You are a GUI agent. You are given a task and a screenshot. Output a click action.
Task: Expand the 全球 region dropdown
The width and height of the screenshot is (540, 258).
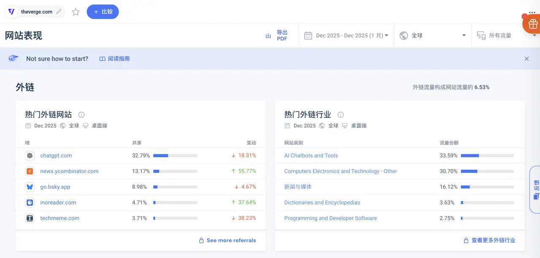click(x=433, y=35)
